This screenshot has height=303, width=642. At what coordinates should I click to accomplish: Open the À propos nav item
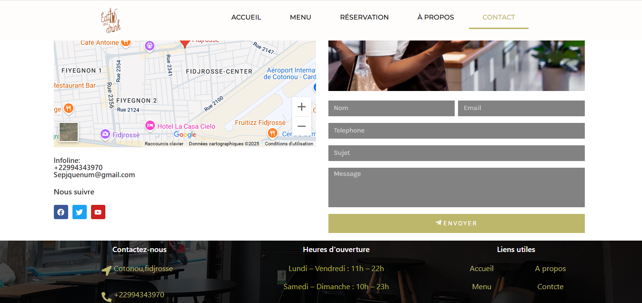click(x=436, y=17)
